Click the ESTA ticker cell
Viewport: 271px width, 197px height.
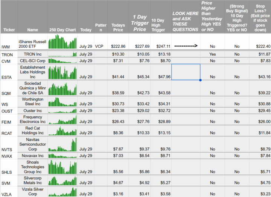(9, 72)
